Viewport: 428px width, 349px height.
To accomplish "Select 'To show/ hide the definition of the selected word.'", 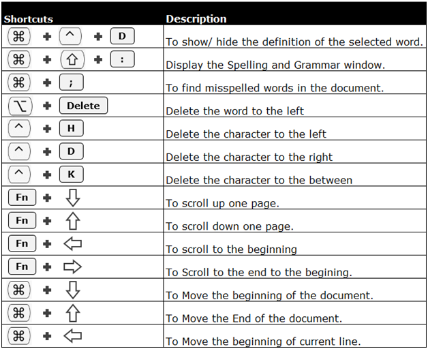I will click(294, 42).
